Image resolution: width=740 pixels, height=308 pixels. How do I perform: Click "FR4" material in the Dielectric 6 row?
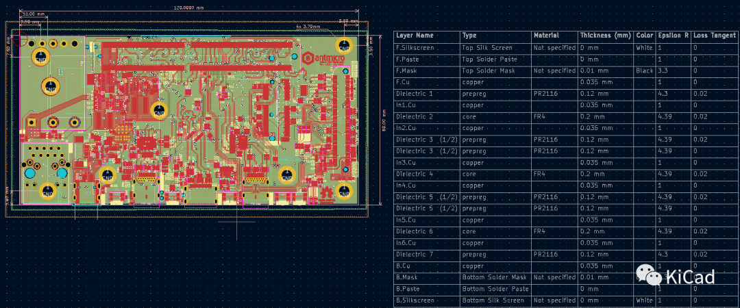tap(555, 231)
